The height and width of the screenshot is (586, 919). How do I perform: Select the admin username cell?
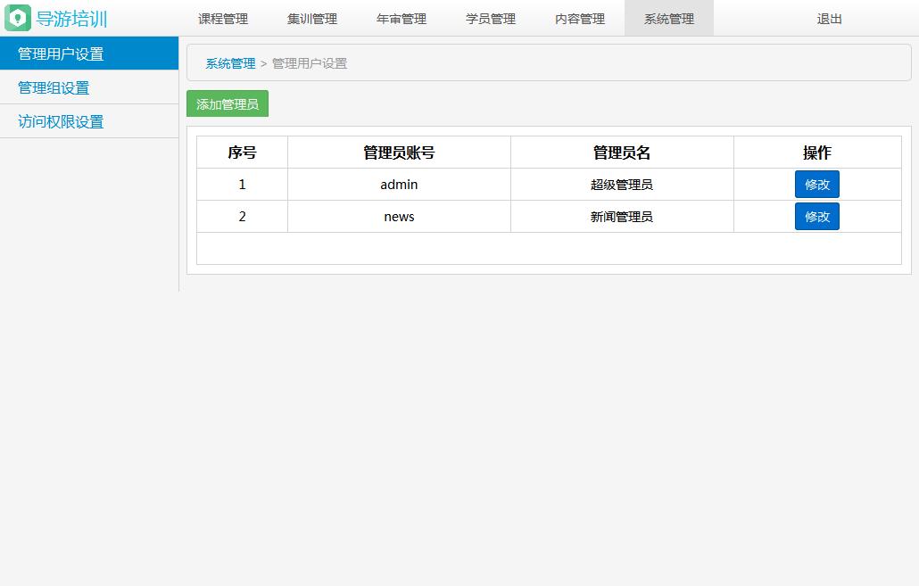click(x=398, y=185)
